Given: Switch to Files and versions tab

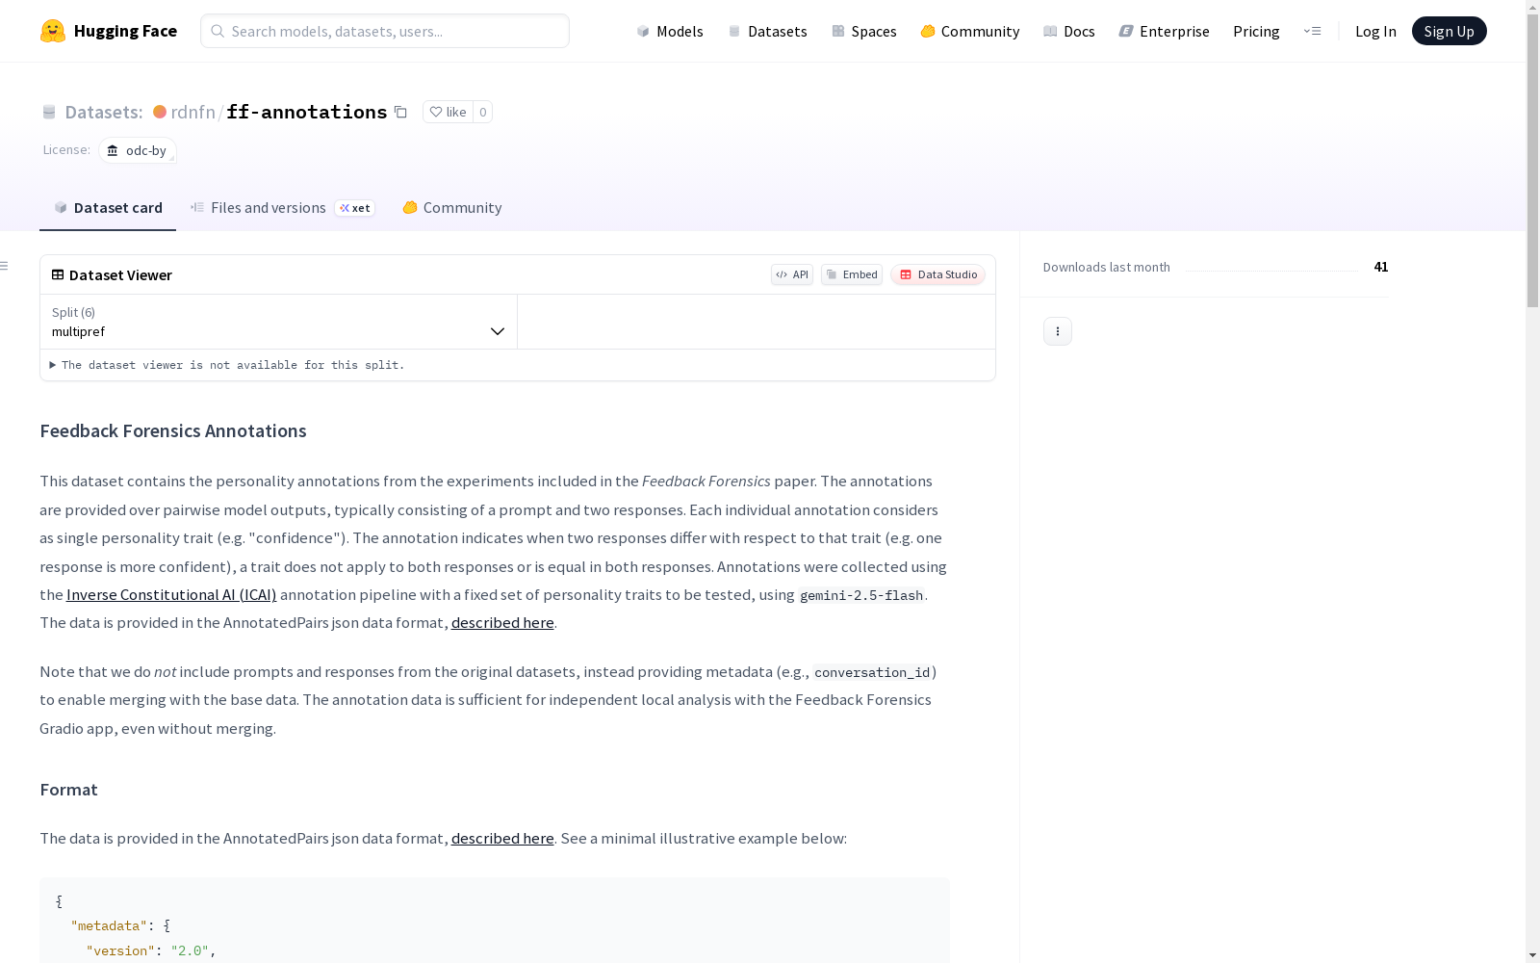Looking at the screenshot, I should pyautogui.click(x=283, y=208).
